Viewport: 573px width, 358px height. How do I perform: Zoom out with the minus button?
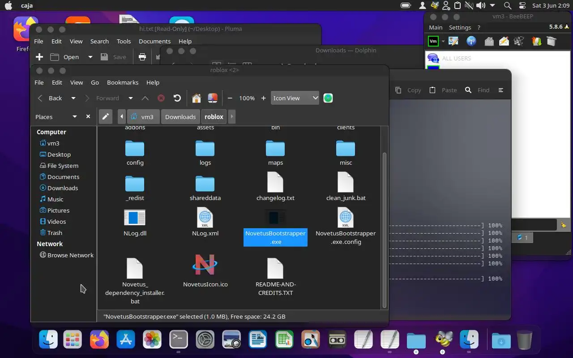tap(230, 98)
